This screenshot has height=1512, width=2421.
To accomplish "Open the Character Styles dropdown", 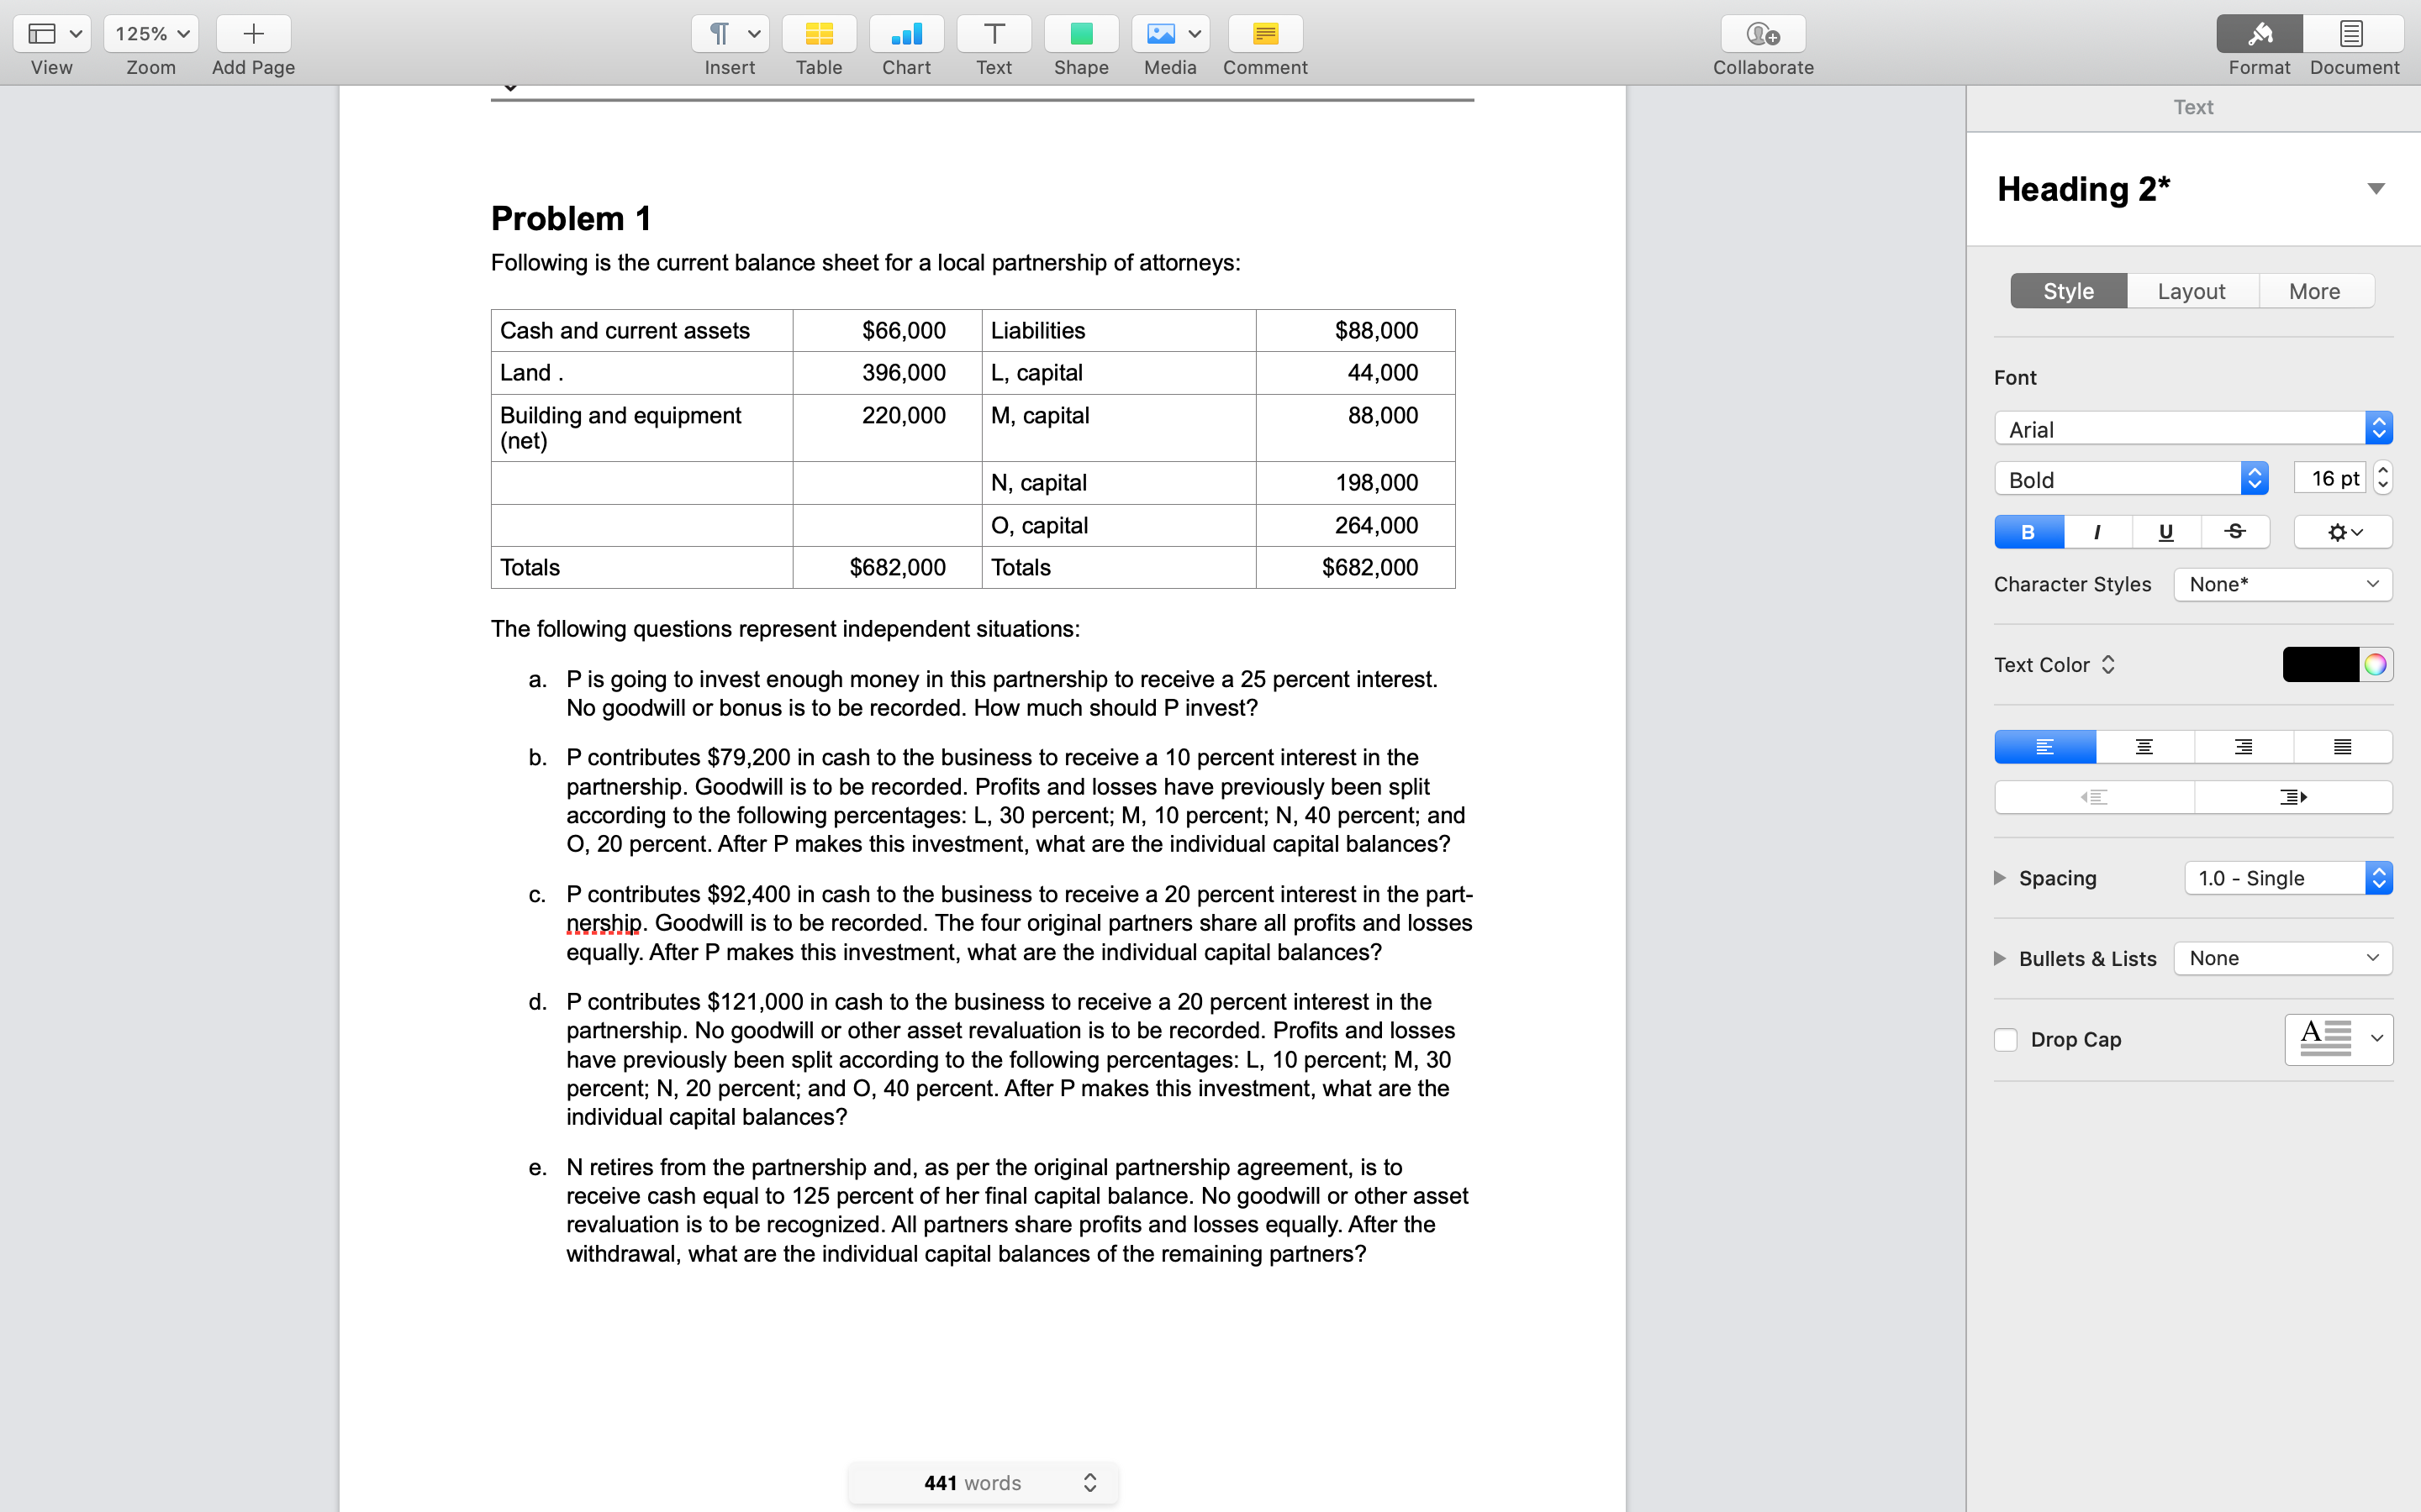I will [2282, 584].
